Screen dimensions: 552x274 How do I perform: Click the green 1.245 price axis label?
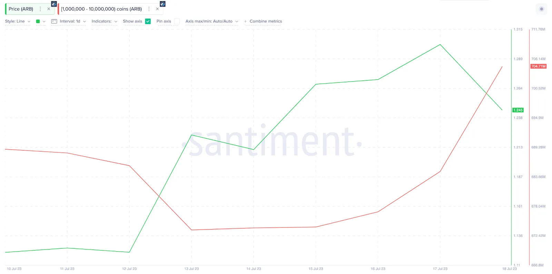[518, 110]
